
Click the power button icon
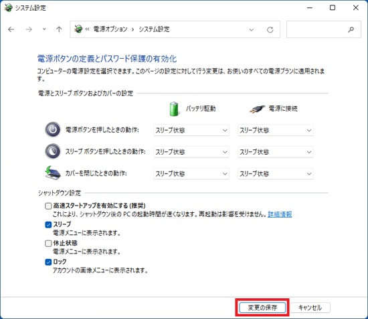[53, 129]
